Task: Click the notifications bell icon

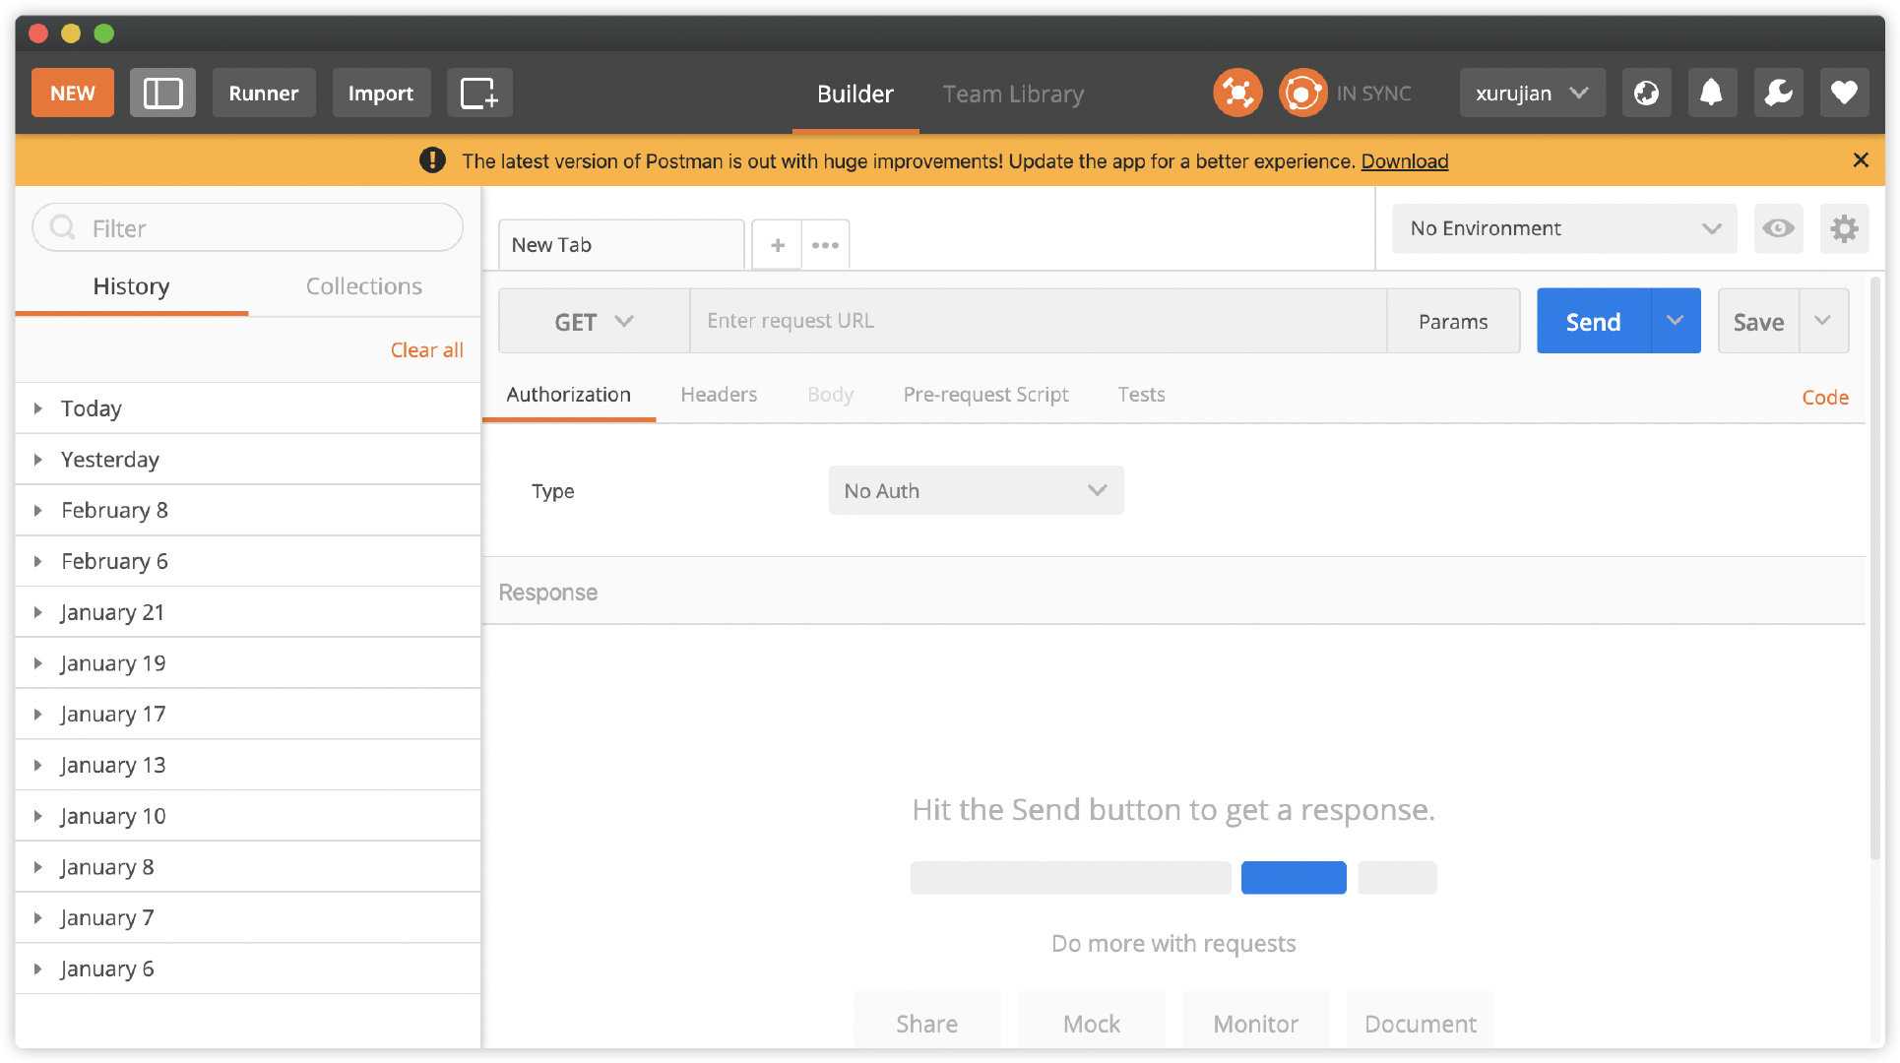Action: pos(1712,92)
